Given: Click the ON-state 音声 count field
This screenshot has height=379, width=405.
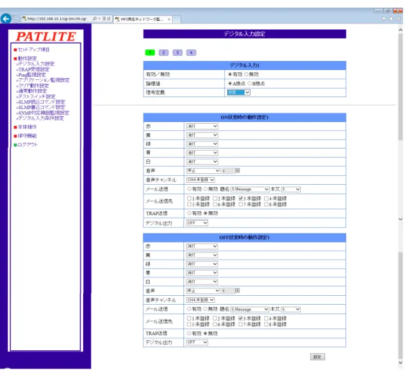Looking at the screenshot, I should coord(229,171).
